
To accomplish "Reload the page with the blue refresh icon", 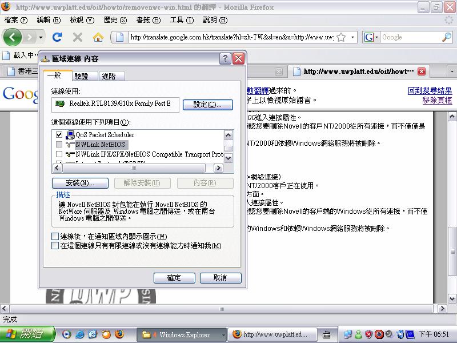I will (x=57, y=37).
